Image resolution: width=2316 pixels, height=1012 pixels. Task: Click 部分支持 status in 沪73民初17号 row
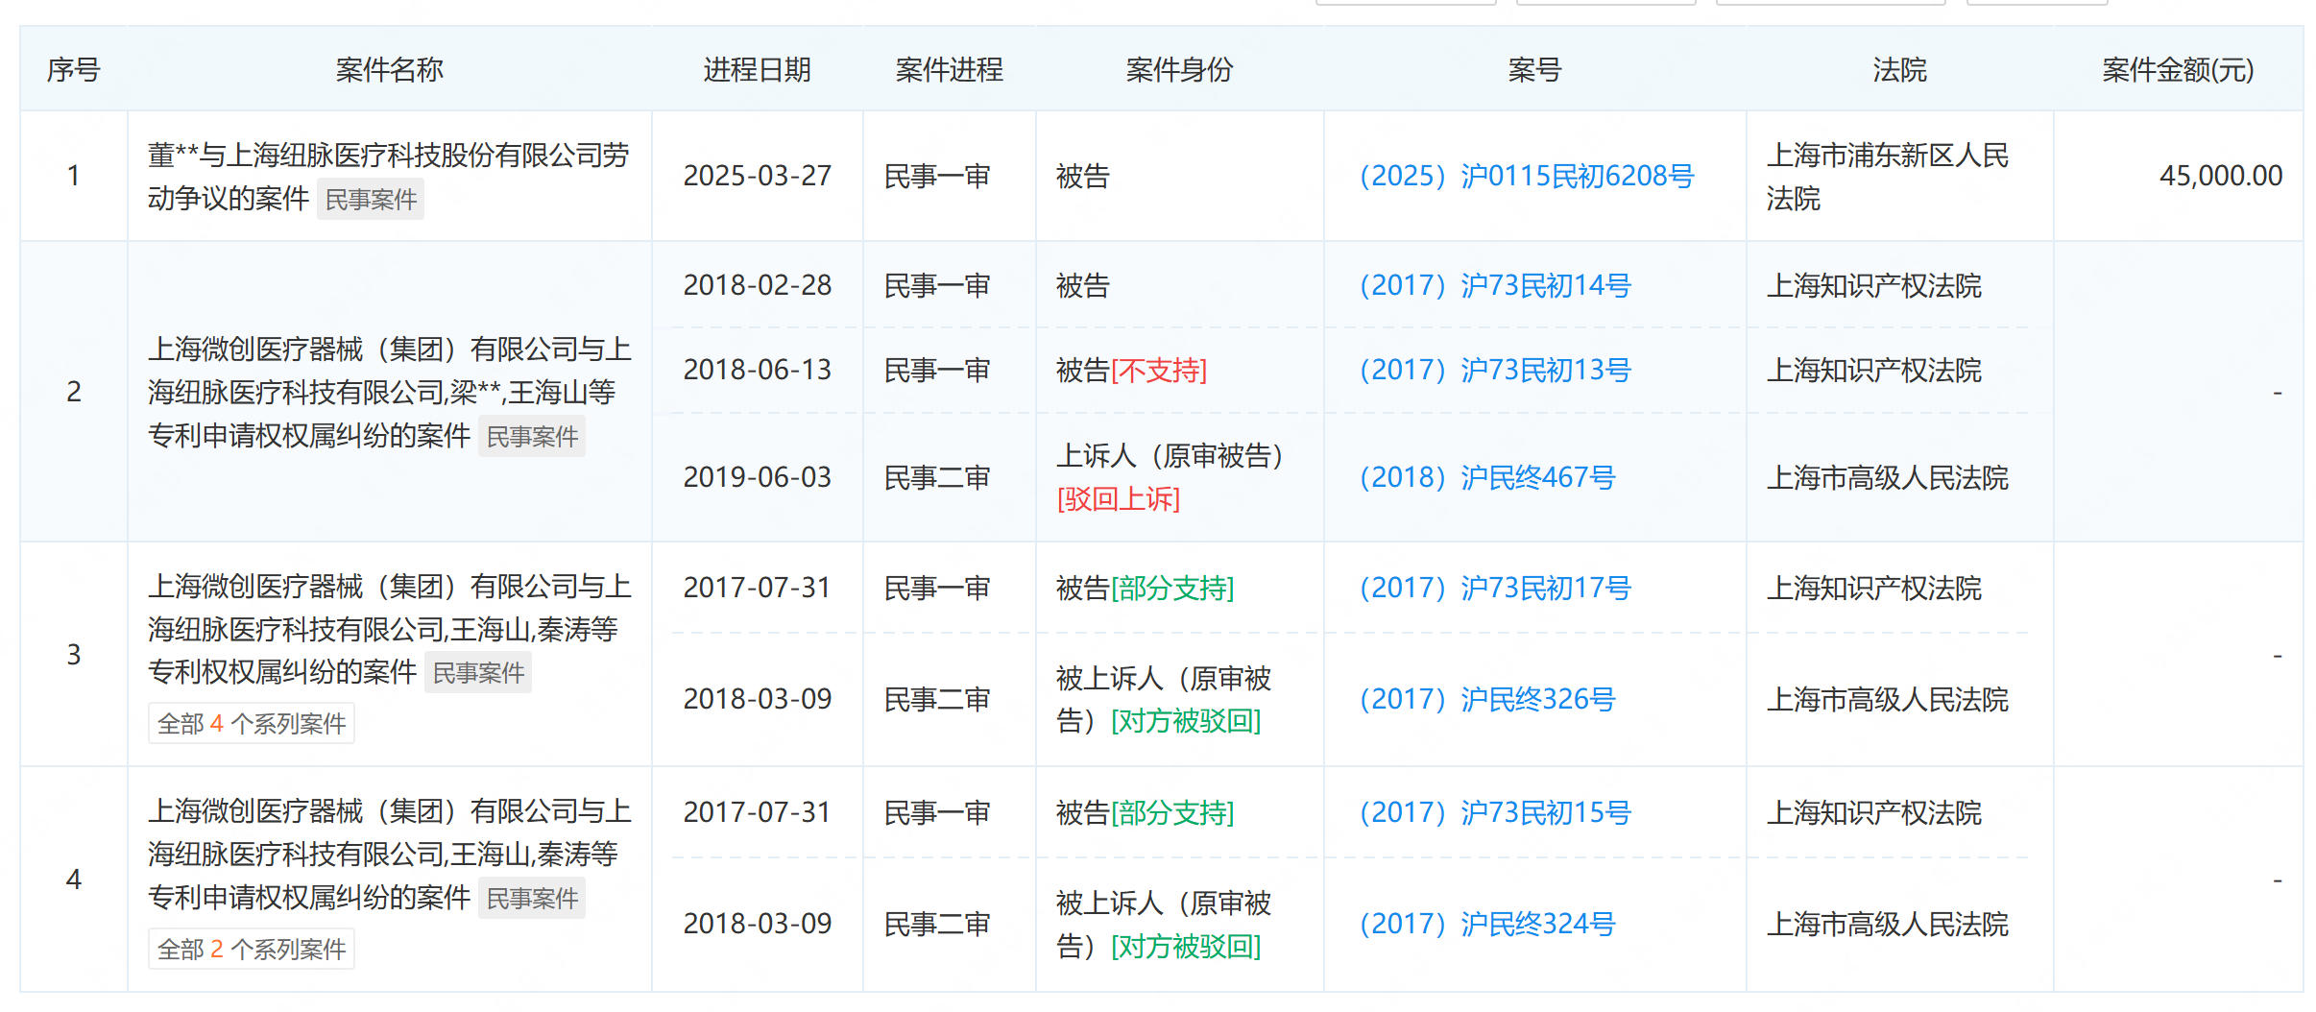click(x=1172, y=588)
